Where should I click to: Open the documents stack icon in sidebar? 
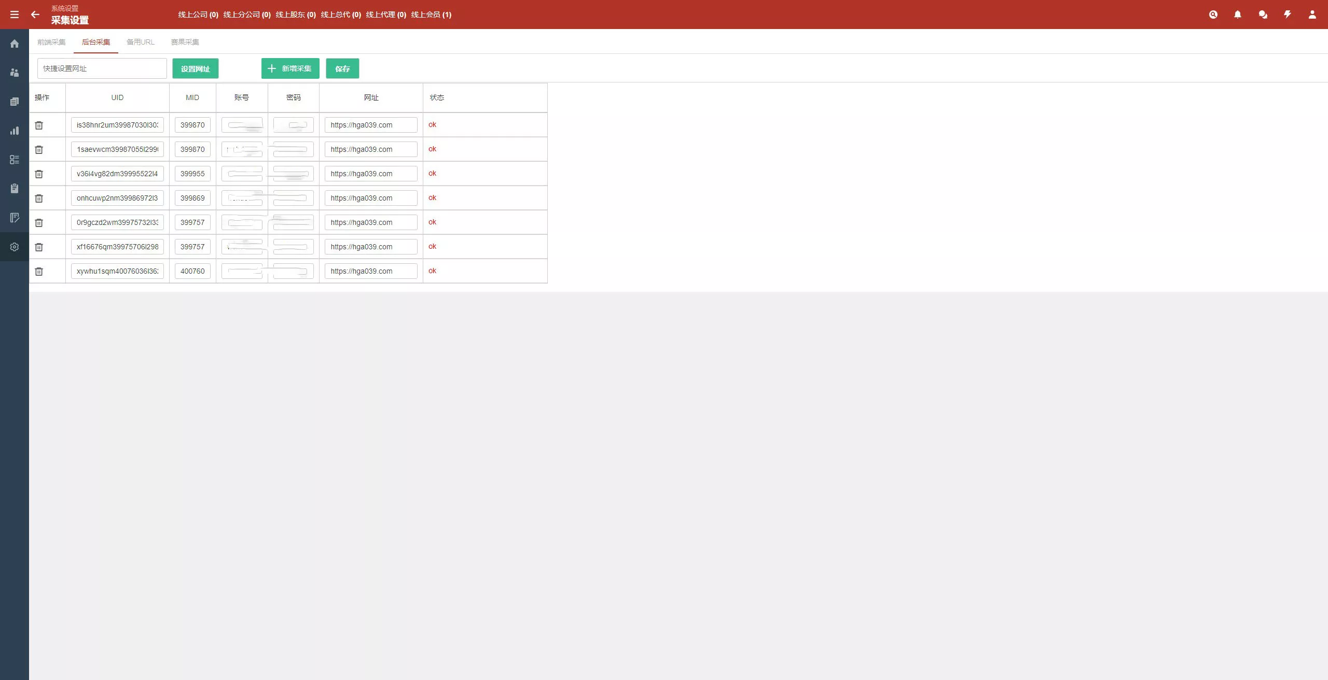[15, 102]
